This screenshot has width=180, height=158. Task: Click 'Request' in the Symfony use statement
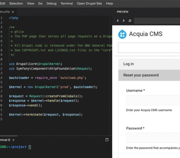pyautogui.click(x=84, y=68)
